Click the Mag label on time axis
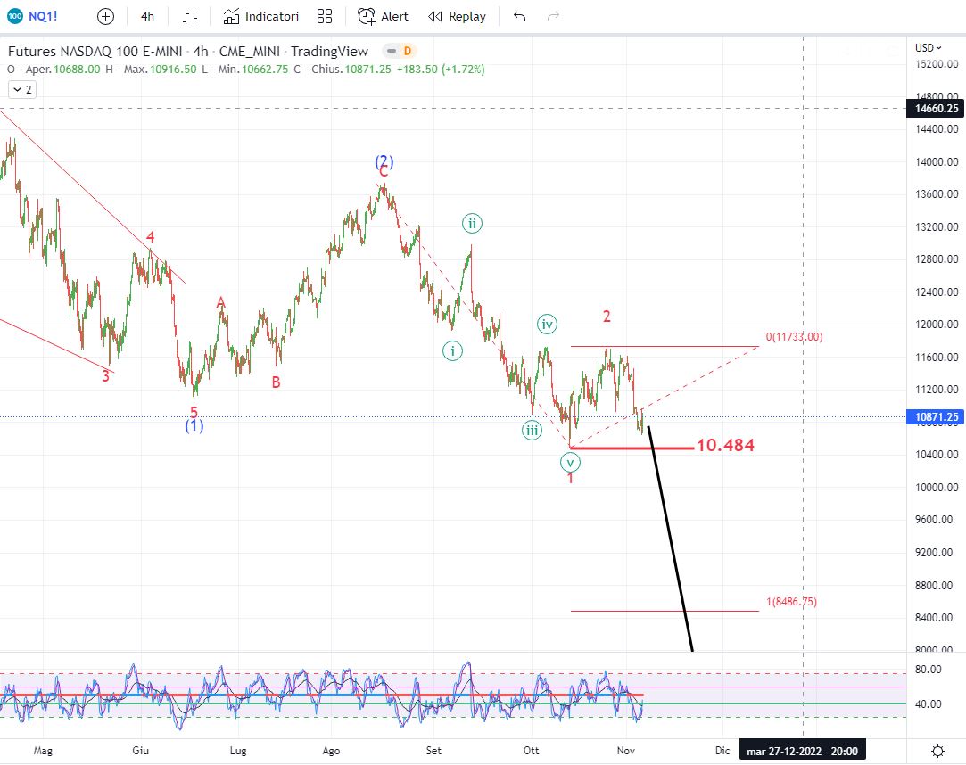966x765 pixels. 43,751
